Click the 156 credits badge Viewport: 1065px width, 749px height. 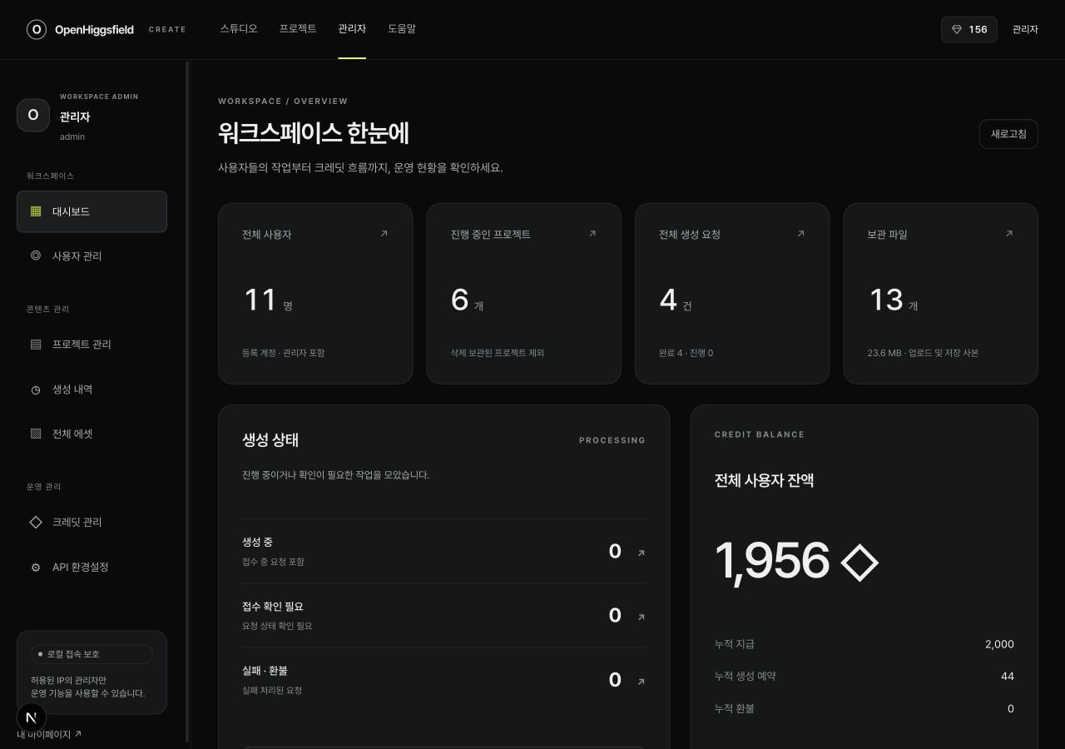[969, 29]
